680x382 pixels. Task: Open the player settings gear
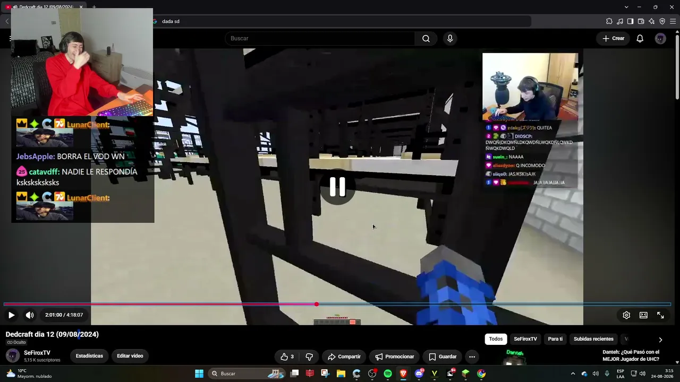[626, 315]
